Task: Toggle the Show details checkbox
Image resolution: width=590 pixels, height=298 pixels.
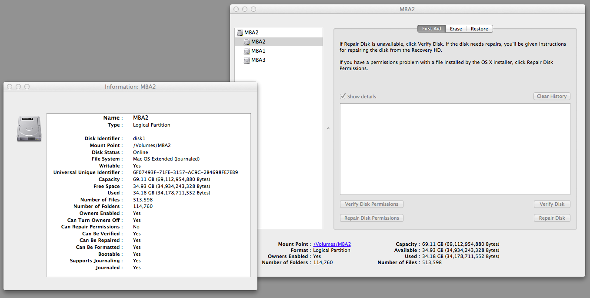Action: coord(343,96)
